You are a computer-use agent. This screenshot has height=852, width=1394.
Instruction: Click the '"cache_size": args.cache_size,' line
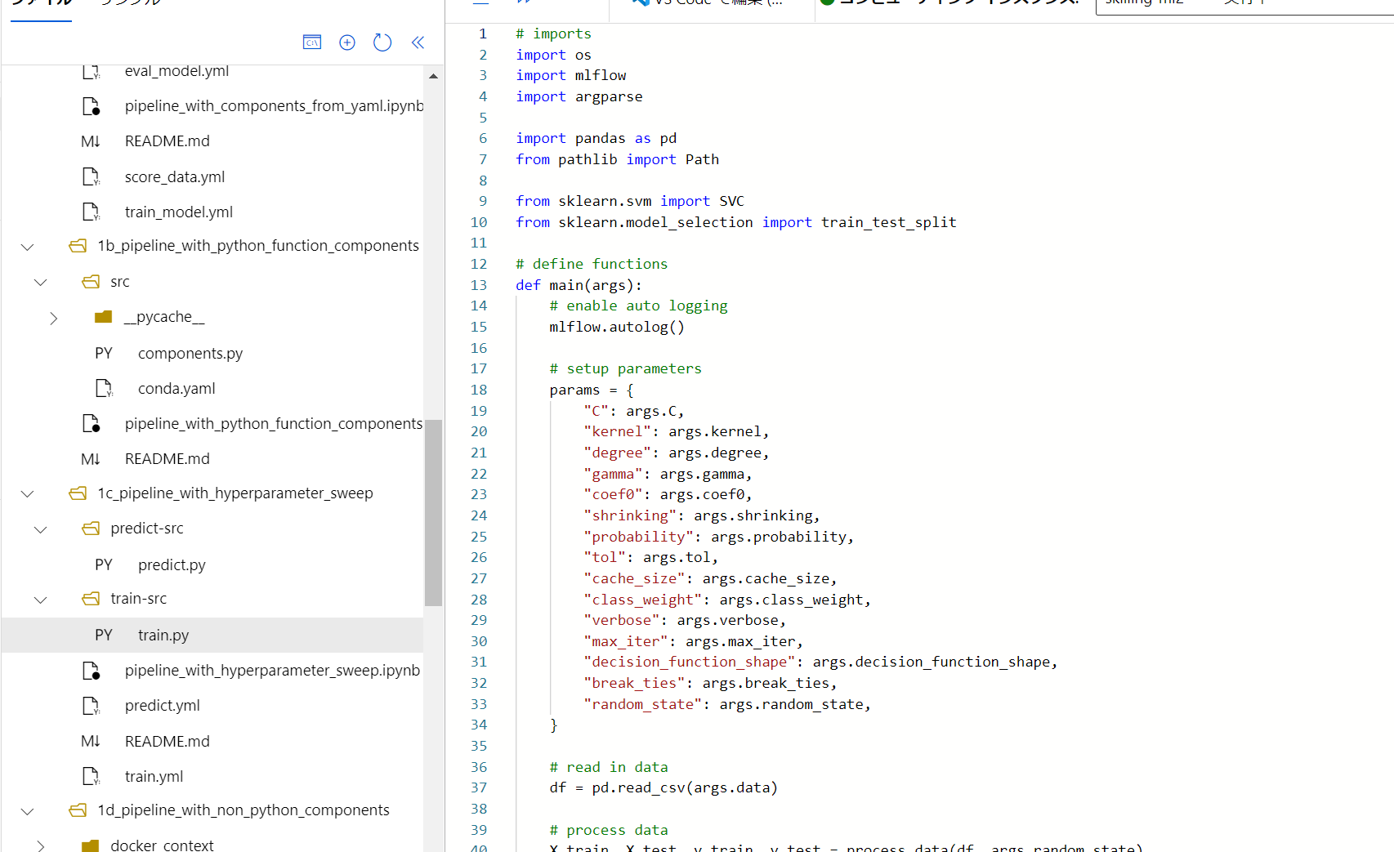tap(710, 578)
